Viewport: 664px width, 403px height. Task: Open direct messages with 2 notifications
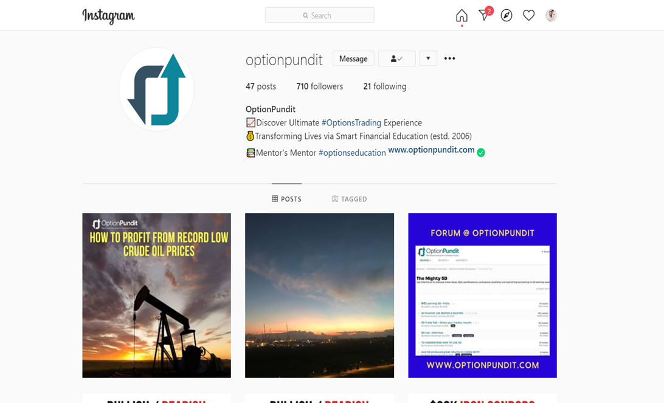point(485,15)
